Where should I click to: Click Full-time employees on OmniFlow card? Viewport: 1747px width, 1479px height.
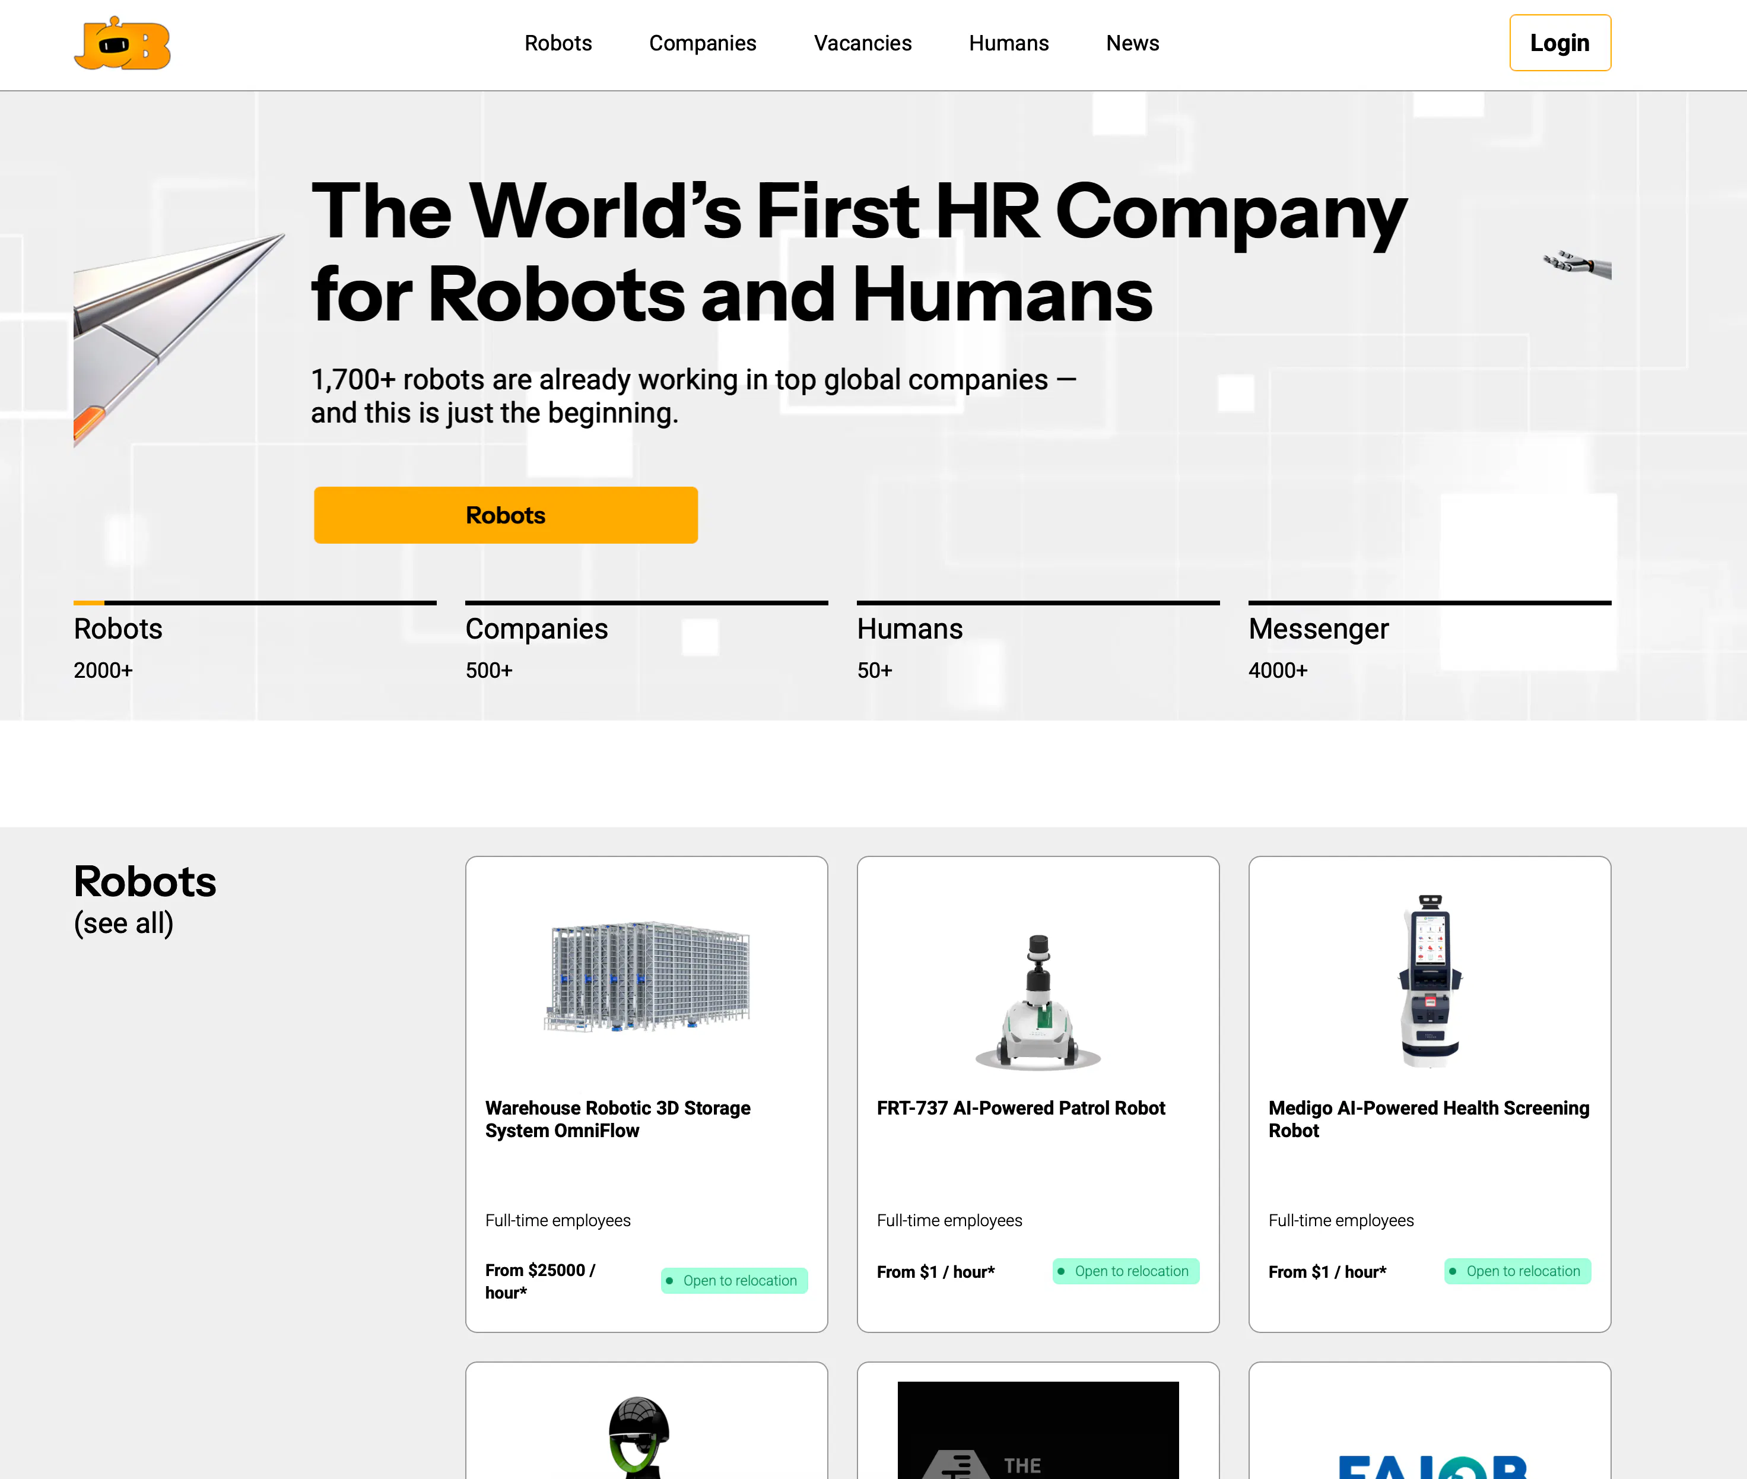(x=557, y=1221)
